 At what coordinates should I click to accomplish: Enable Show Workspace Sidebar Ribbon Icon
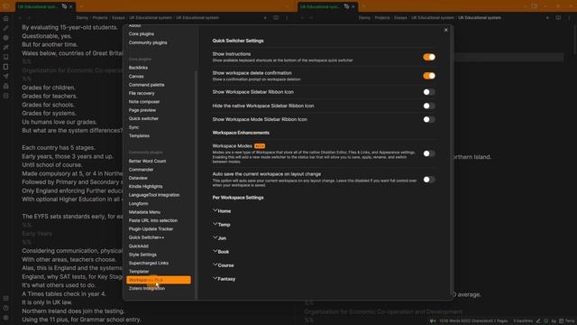[429, 92]
